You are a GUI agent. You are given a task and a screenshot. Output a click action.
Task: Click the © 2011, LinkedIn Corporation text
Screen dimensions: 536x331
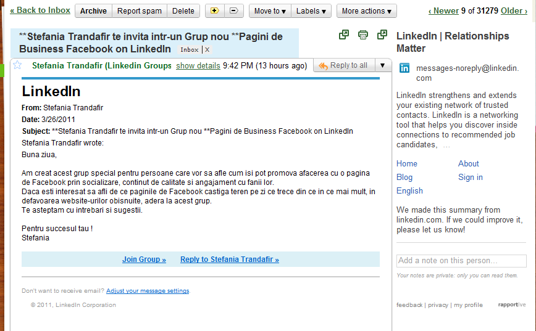73,305
